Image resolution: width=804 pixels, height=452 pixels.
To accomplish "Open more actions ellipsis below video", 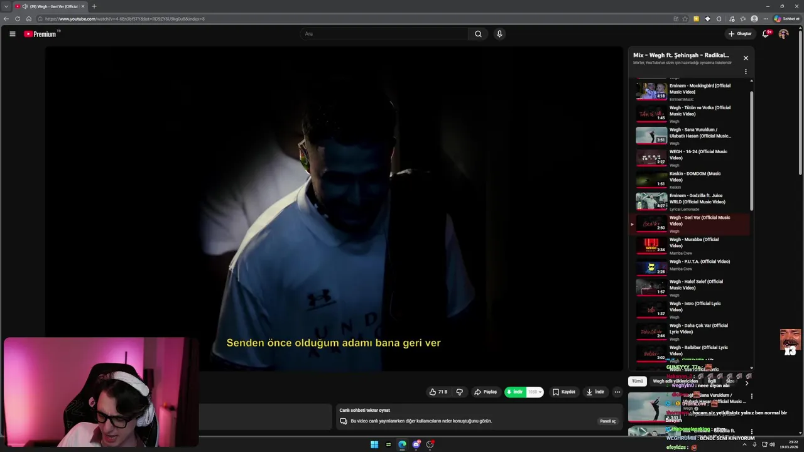I will click(617, 392).
